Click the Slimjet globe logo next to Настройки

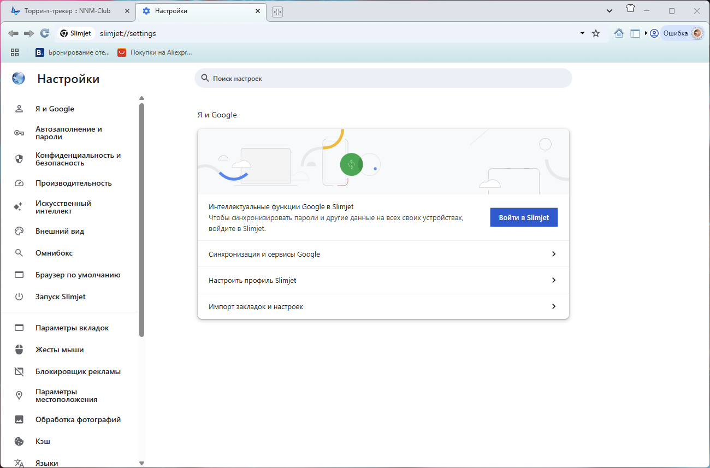(19, 78)
